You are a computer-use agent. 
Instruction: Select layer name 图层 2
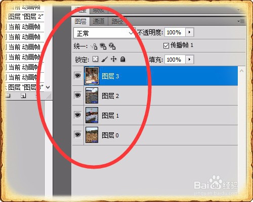click(x=110, y=96)
